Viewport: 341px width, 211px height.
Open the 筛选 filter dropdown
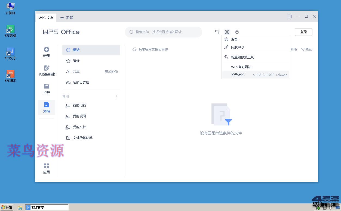(307, 49)
